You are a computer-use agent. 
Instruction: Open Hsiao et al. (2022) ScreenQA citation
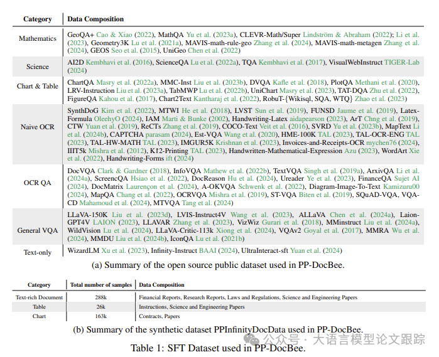[x=160, y=178]
